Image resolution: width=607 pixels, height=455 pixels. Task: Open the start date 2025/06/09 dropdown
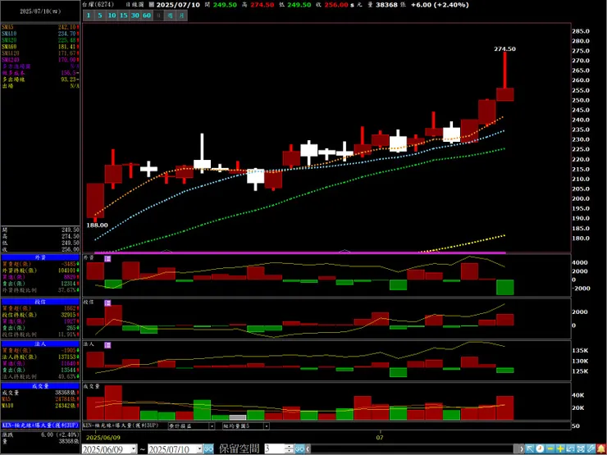134,448
